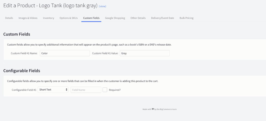Click the Custom Field #1 Value box
This screenshot has width=266, height=121.
point(144,53)
